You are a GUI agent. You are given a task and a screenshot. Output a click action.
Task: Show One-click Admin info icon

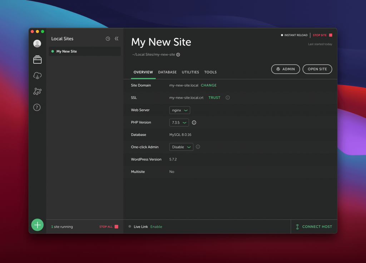coord(198,147)
